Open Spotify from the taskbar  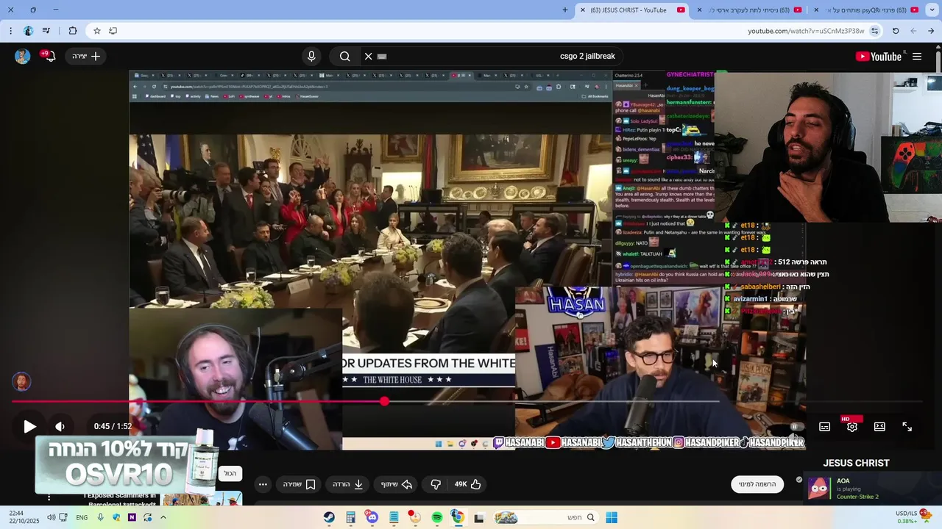pyautogui.click(x=436, y=518)
